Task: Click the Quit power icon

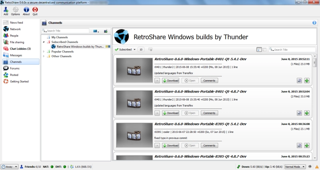Action: tap(35, 11)
